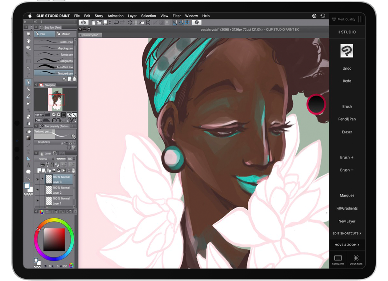Select the Blend tool
The image size is (388, 281).
[29, 124]
